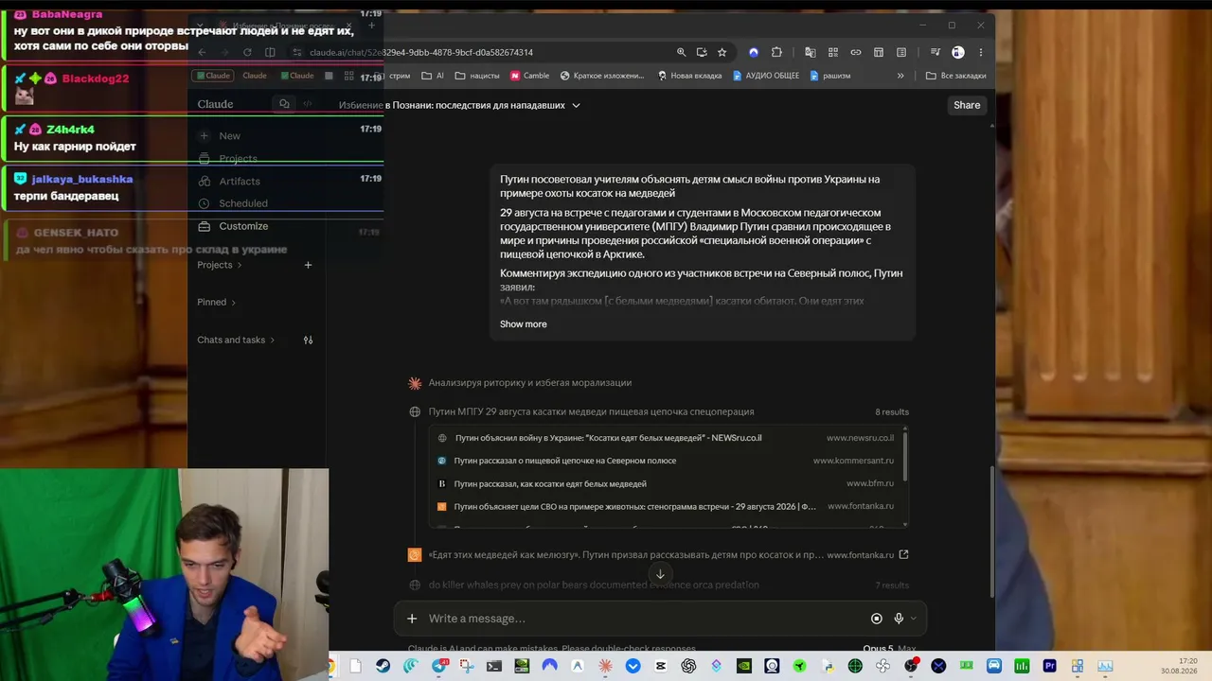The height and width of the screenshot is (681, 1212).
Task: Add a new project with the plus icon
Action: [x=308, y=265]
